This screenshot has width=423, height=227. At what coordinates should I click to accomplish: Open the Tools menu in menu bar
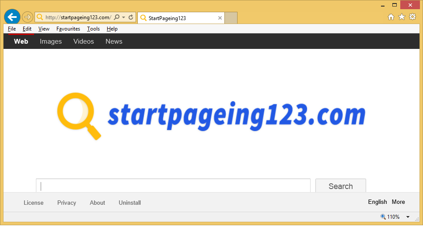(x=93, y=29)
